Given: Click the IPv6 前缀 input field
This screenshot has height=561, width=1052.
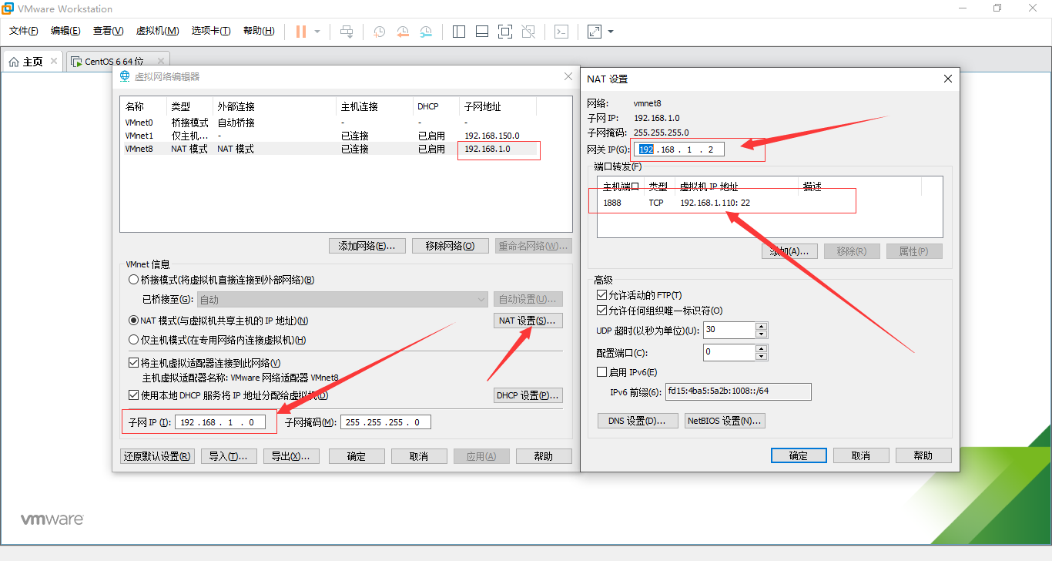Looking at the screenshot, I should [x=738, y=391].
